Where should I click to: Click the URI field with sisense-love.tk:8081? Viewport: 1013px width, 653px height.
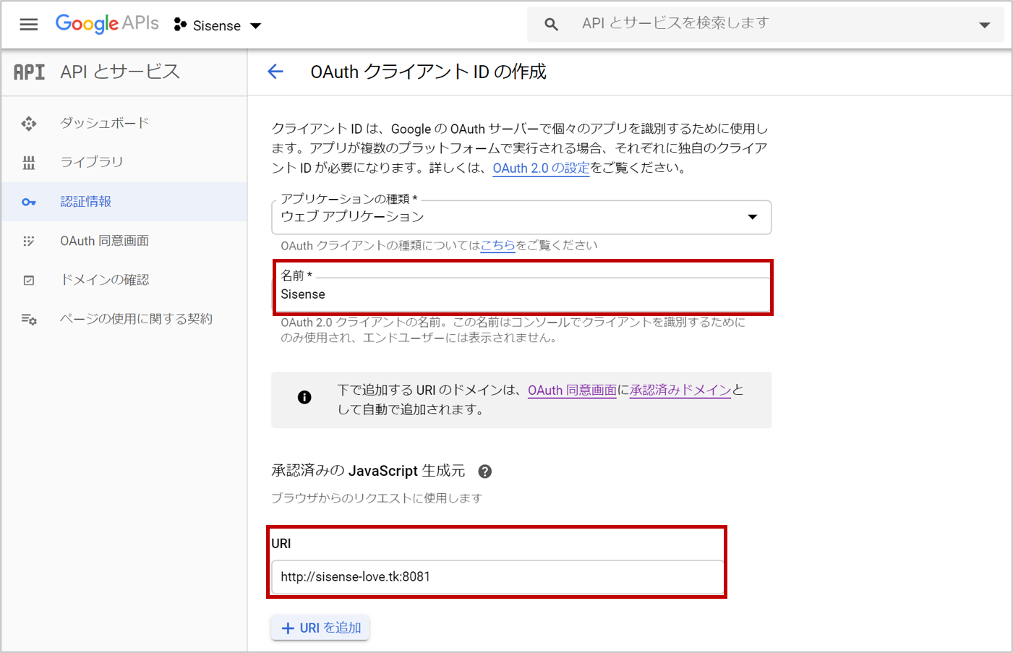tap(497, 577)
